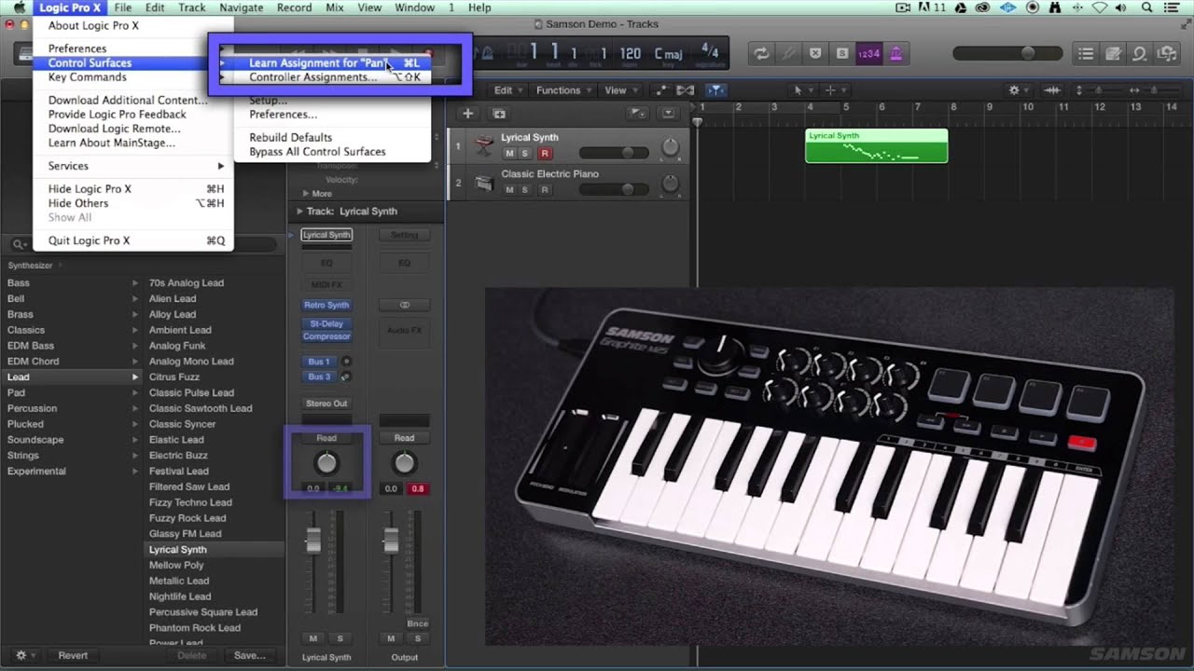Open the Record menu in menu bar
Viewport: 1194px width, 671px height.
click(294, 7)
